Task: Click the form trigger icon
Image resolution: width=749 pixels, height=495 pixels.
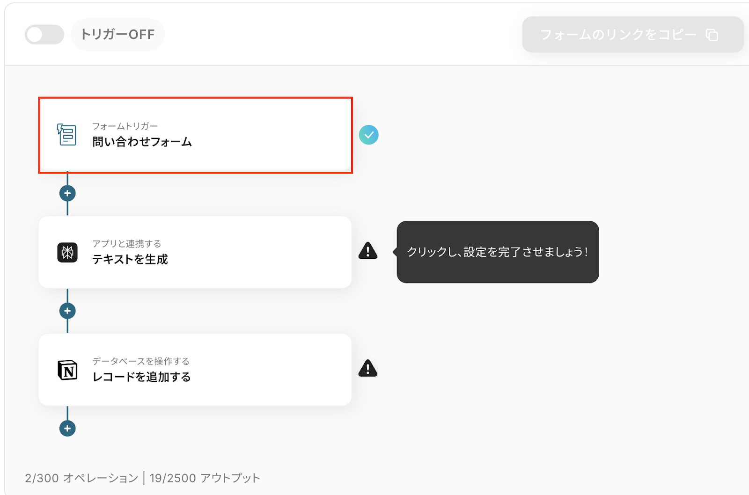Action: point(67,135)
